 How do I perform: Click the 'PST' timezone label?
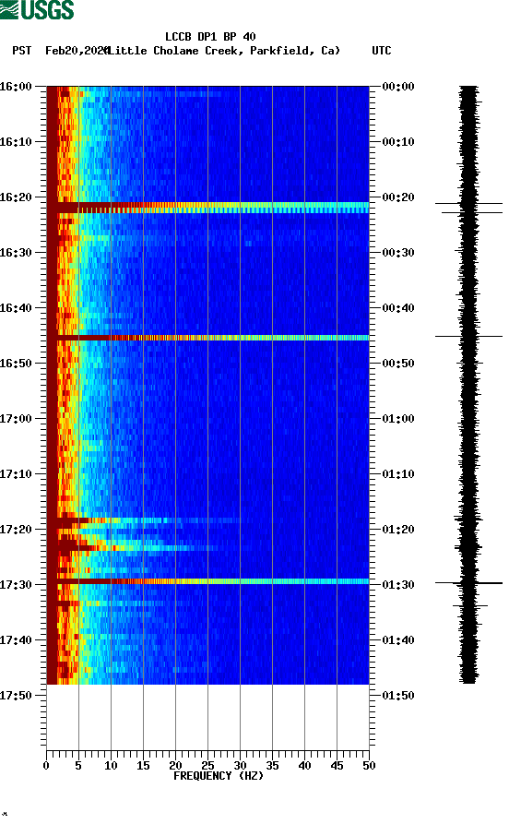(21, 51)
